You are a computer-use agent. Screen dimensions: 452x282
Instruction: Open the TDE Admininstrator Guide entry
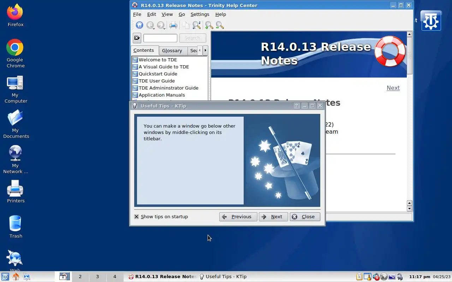(168, 88)
